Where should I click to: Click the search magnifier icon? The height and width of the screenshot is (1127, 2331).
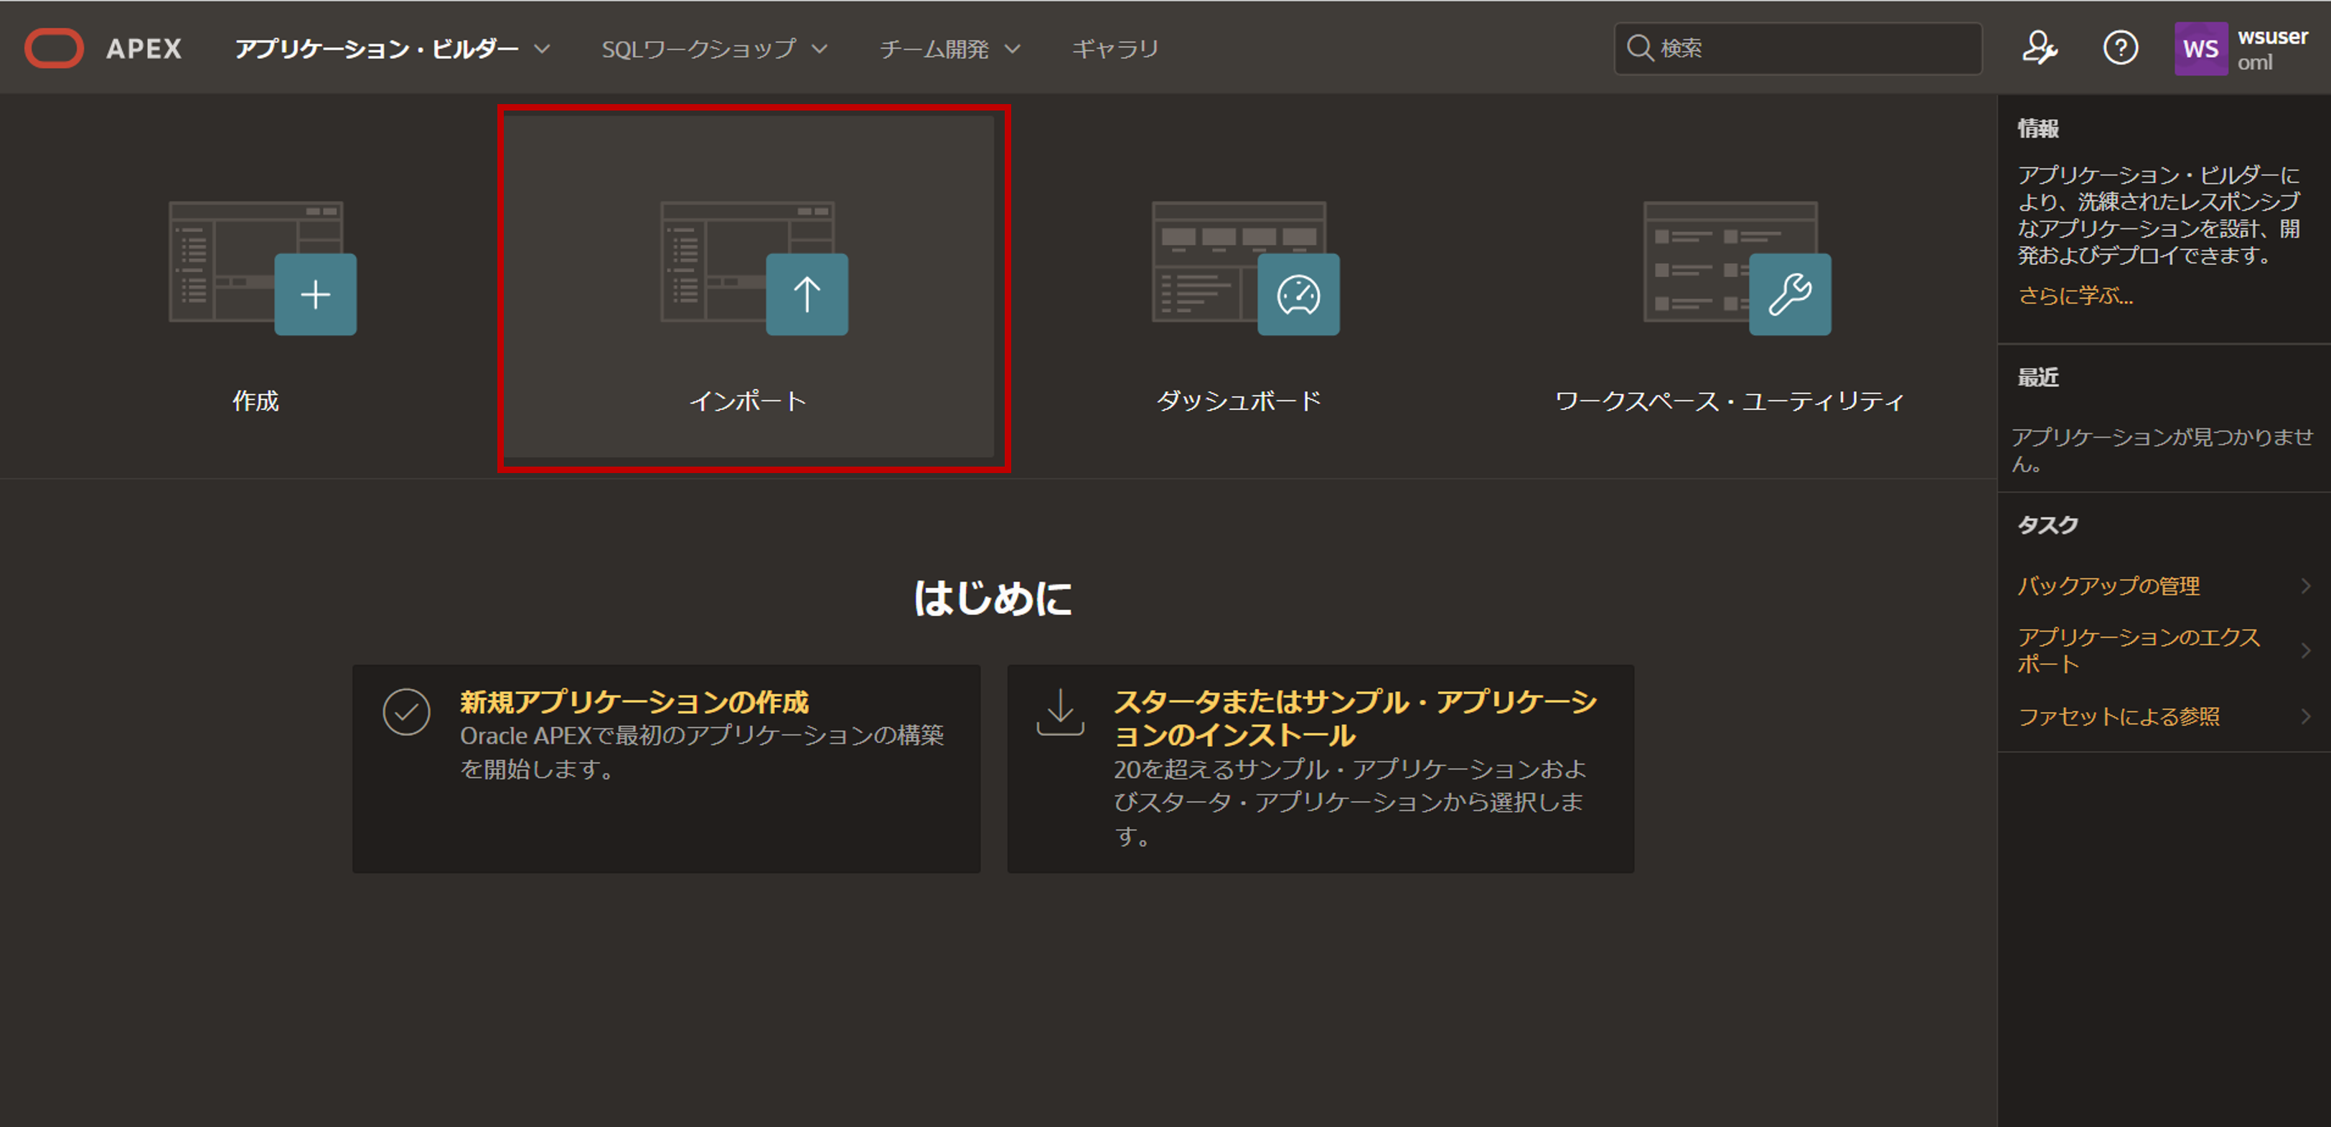(1640, 48)
